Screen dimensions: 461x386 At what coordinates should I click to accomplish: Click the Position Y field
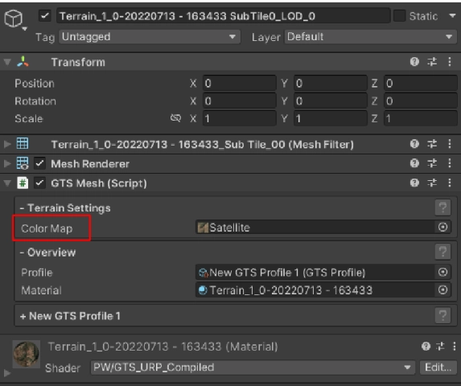tap(331, 83)
